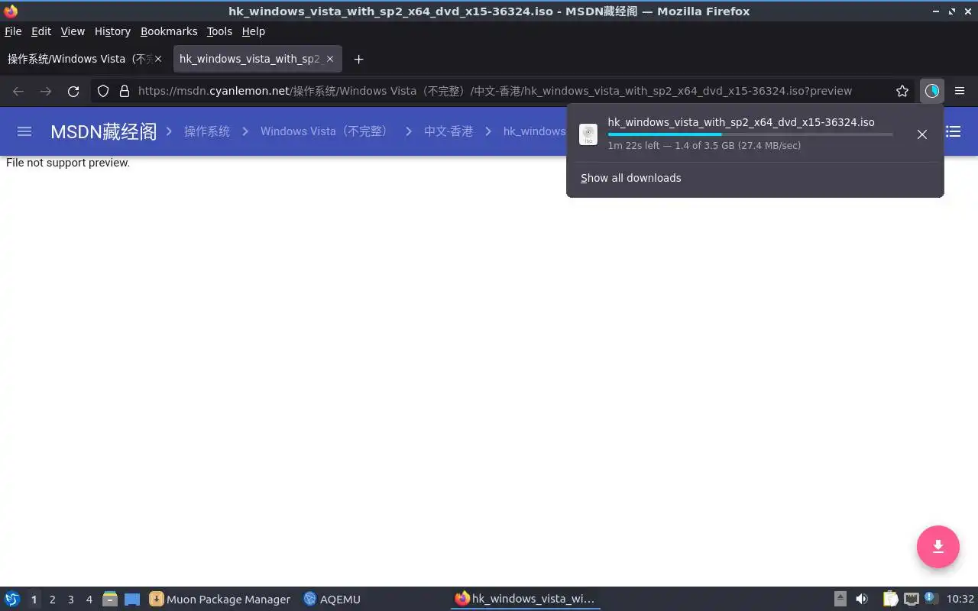Open Windows Vista（不完整） breadcrumb
978x611 pixels.
(x=326, y=131)
